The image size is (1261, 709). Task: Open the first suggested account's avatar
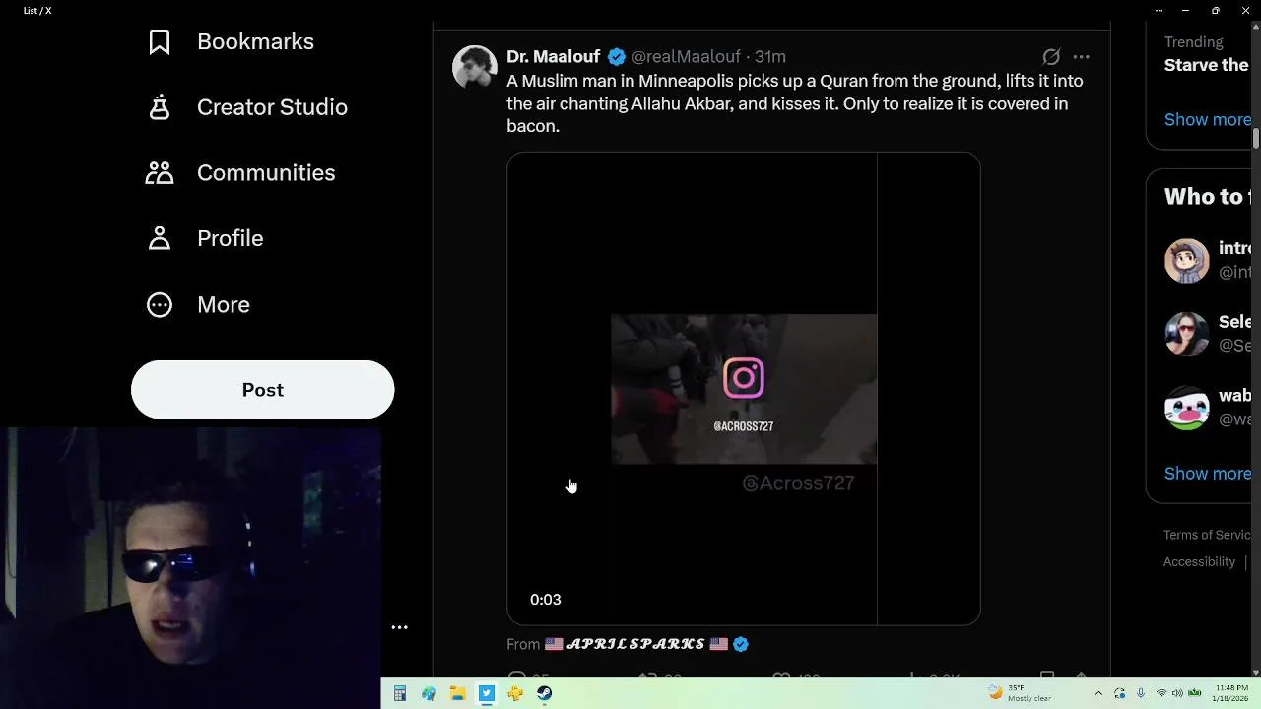pyautogui.click(x=1186, y=260)
